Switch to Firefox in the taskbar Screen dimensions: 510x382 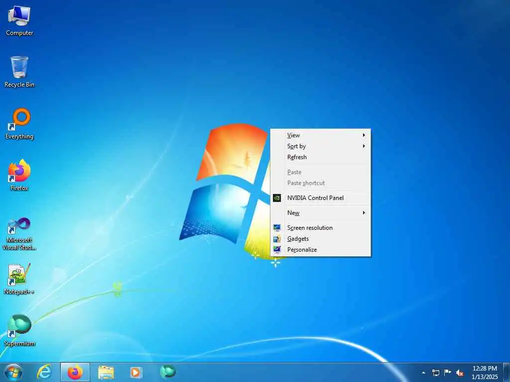coord(75,372)
